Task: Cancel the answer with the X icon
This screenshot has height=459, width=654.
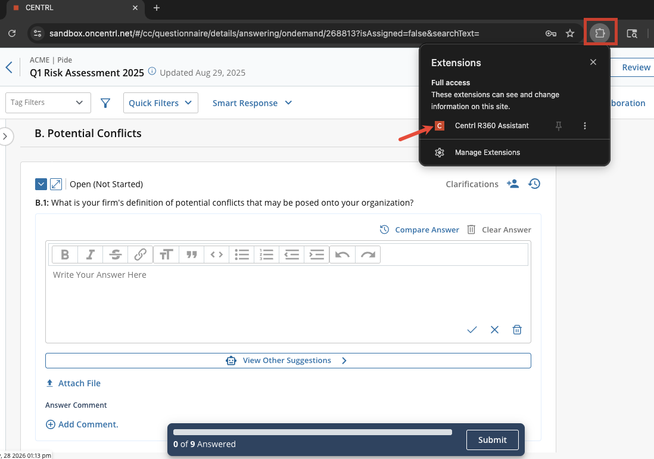Action: (x=495, y=330)
